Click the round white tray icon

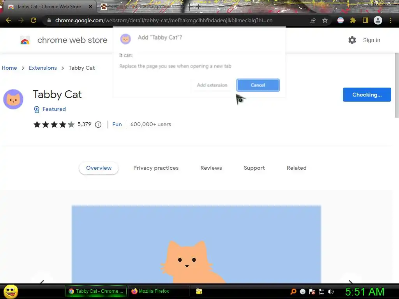tap(302, 291)
